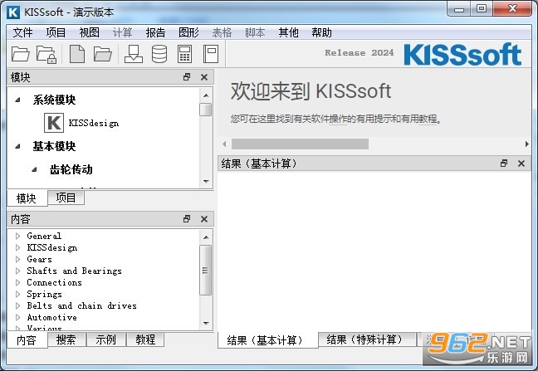Click the calculator toolbar icon
The image size is (538, 371).
click(184, 54)
